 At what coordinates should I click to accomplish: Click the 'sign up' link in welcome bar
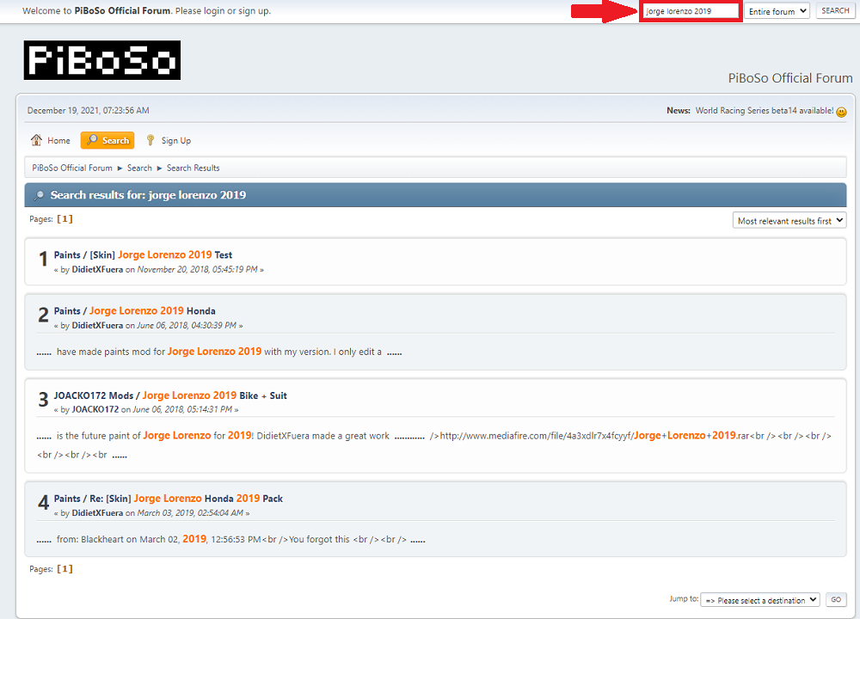point(254,11)
